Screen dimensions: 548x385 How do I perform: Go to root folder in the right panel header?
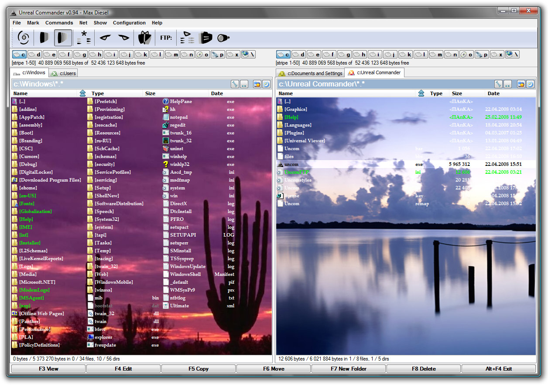click(498, 84)
